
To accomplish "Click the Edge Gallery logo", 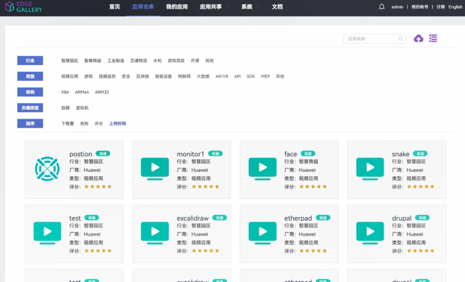I will 24,6.
